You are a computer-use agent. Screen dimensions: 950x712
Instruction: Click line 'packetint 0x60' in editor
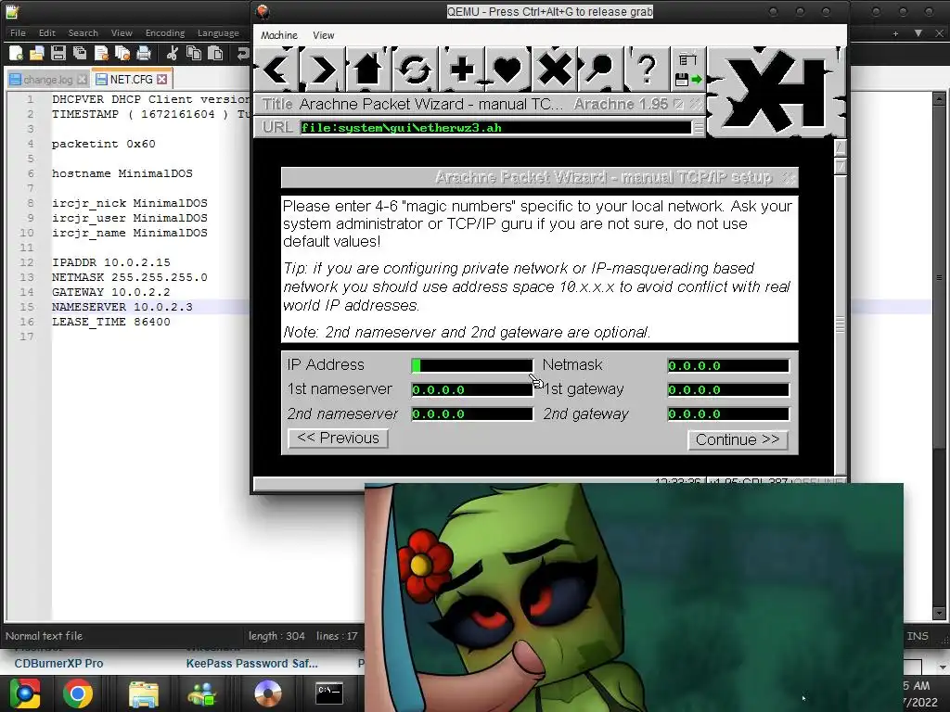click(x=104, y=144)
